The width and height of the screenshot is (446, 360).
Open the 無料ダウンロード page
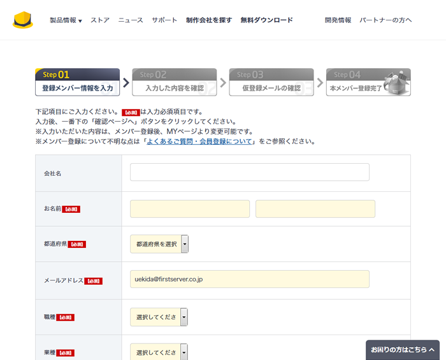(x=266, y=20)
